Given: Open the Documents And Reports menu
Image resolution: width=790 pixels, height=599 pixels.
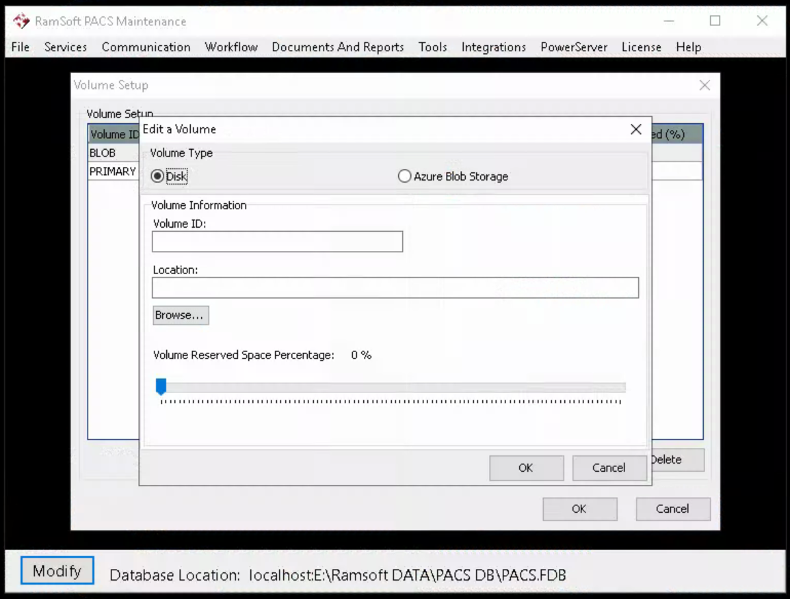Looking at the screenshot, I should (x=338, y=47).
